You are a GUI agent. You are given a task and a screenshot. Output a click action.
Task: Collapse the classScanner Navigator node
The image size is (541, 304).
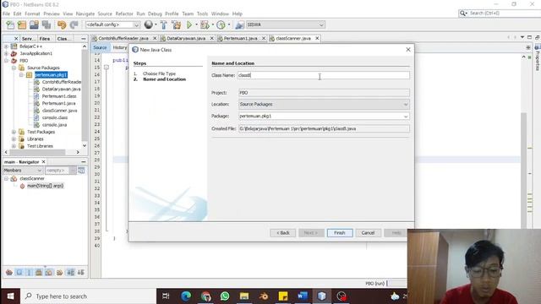click(6, 178)
